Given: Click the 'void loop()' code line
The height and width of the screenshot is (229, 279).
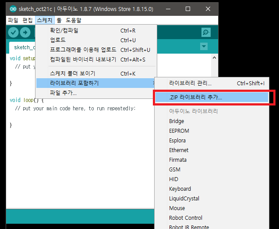Looking at the screenshot, I should tap(27, 100).
